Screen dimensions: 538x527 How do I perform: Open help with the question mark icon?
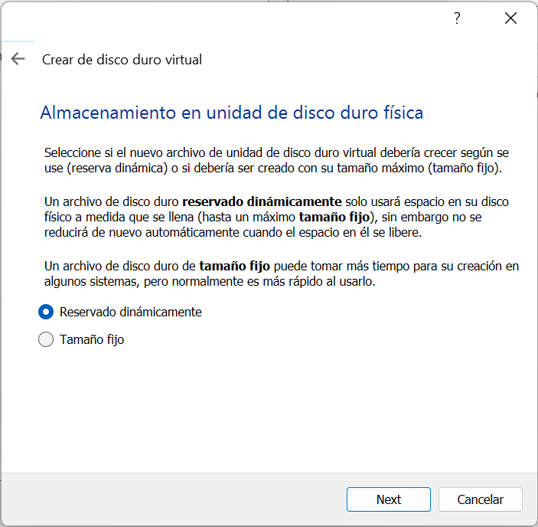[457, 18]
